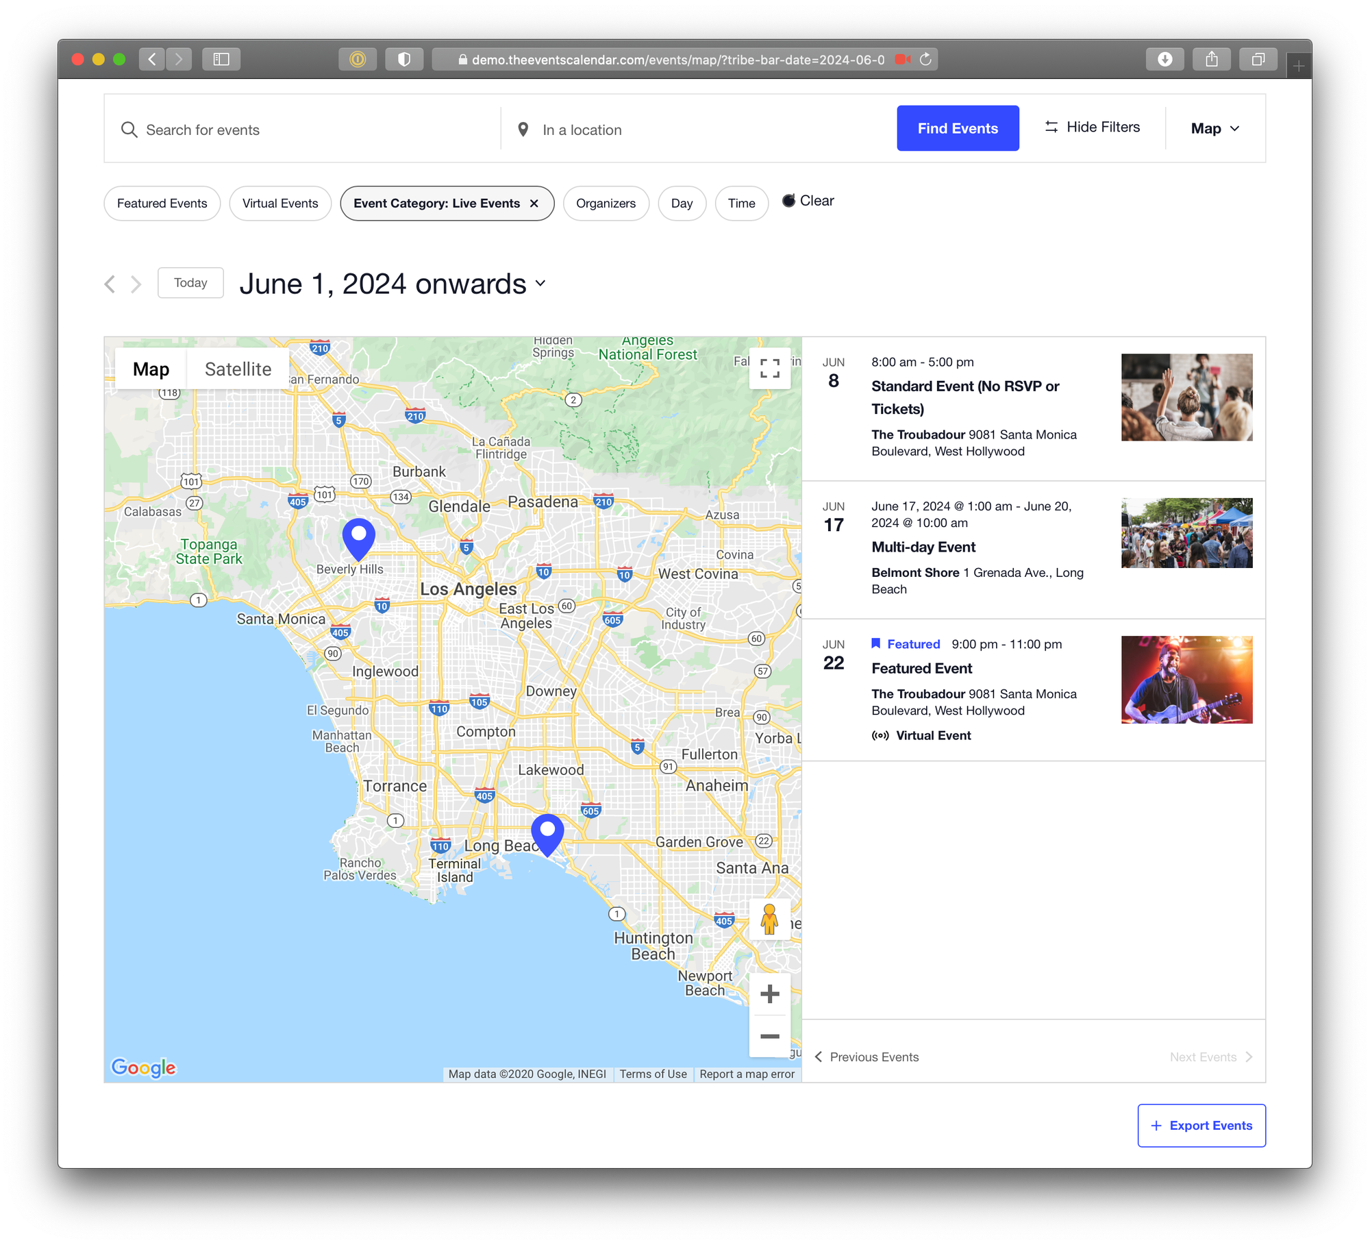Select the Map layer tab
The height and width of the screenshot is (1245, 1370).
pos(151,369)
